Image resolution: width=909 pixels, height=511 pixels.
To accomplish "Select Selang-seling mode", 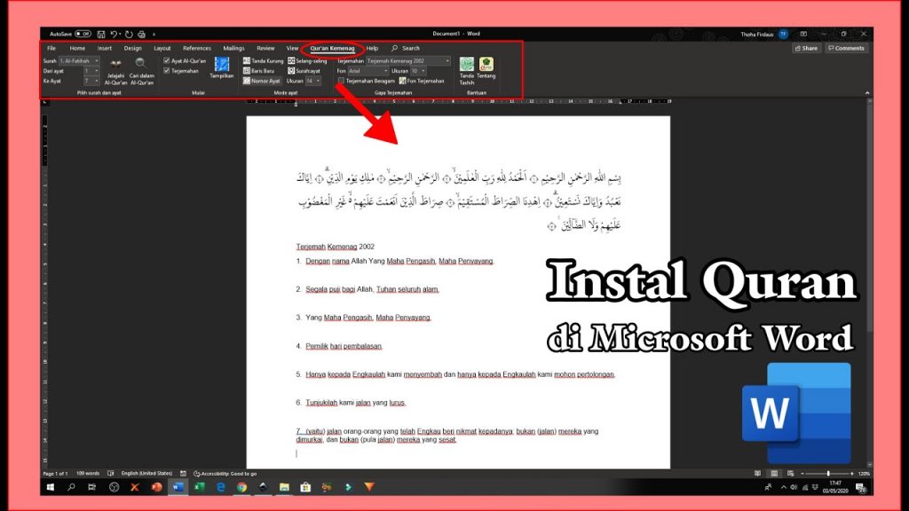I will tap(307, 61).
